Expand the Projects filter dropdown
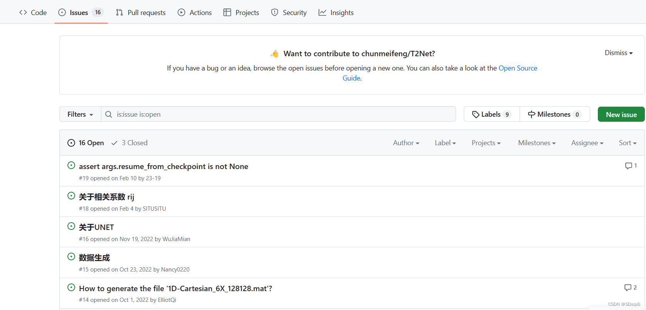This screenshot has height=310, width=646. pos(486,143)
